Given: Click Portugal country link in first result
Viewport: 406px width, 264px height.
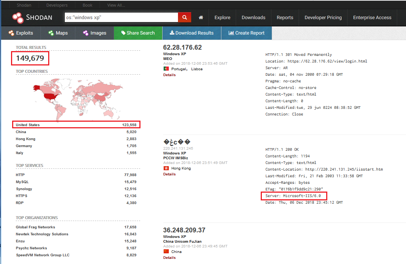Looking at the screenshot, I should [x=179, y=69].
